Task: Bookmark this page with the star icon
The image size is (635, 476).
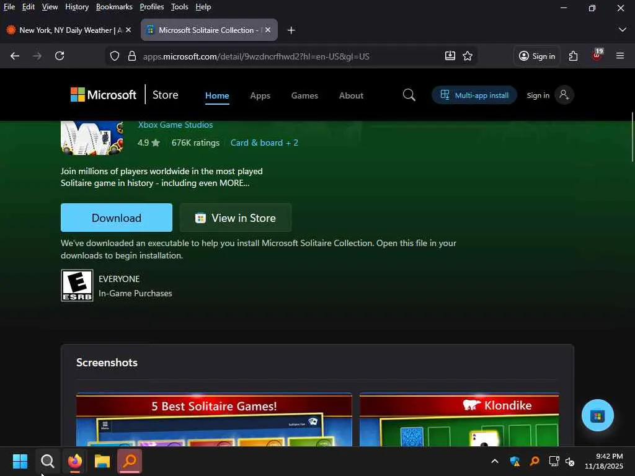Action: (x=468, y=56)
